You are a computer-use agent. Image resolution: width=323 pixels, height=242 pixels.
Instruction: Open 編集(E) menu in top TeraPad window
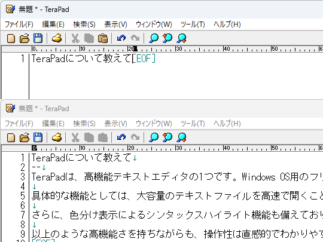tap(53, 24)
